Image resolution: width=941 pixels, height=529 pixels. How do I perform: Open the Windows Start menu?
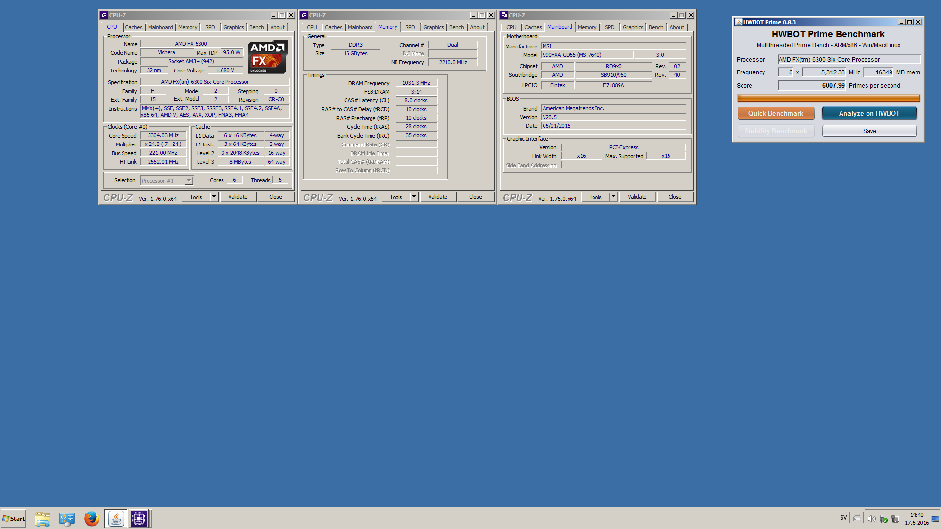pyautogui.click(x=14, y=518)
